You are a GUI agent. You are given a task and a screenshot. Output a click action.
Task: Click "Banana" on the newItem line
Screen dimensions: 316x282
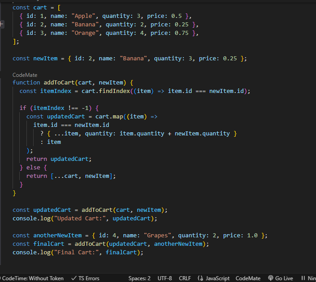click(x=133, y=59)
